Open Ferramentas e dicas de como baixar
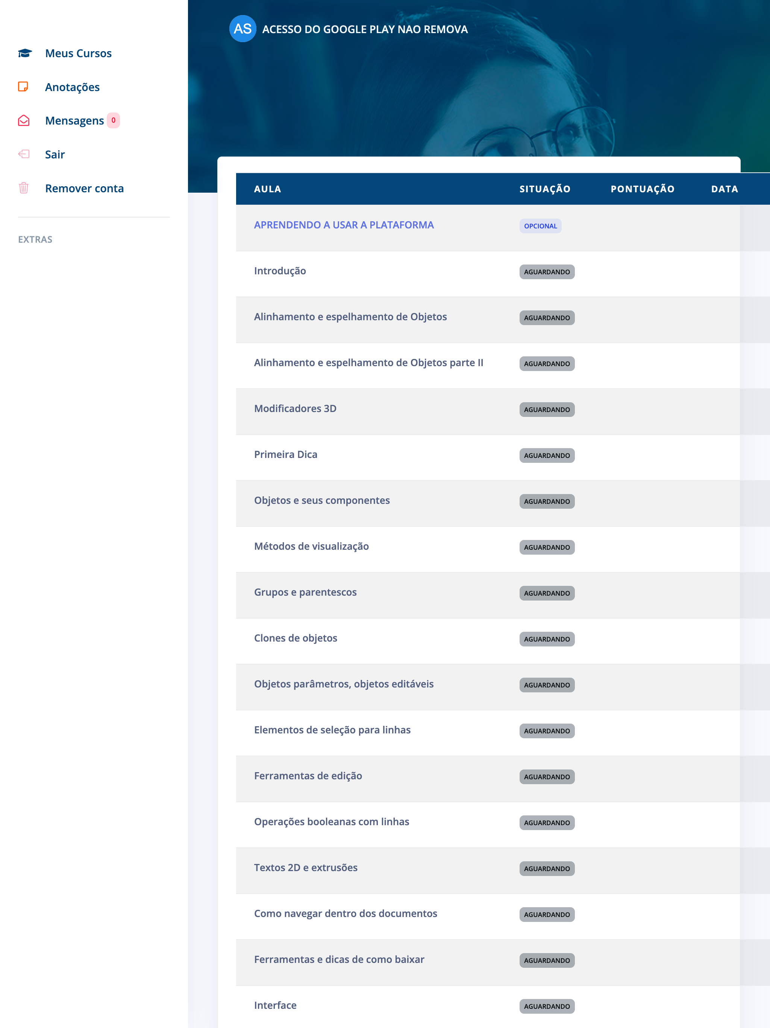Image resolution: width=770 pixels, height=1028 pixels. [339, 959]
